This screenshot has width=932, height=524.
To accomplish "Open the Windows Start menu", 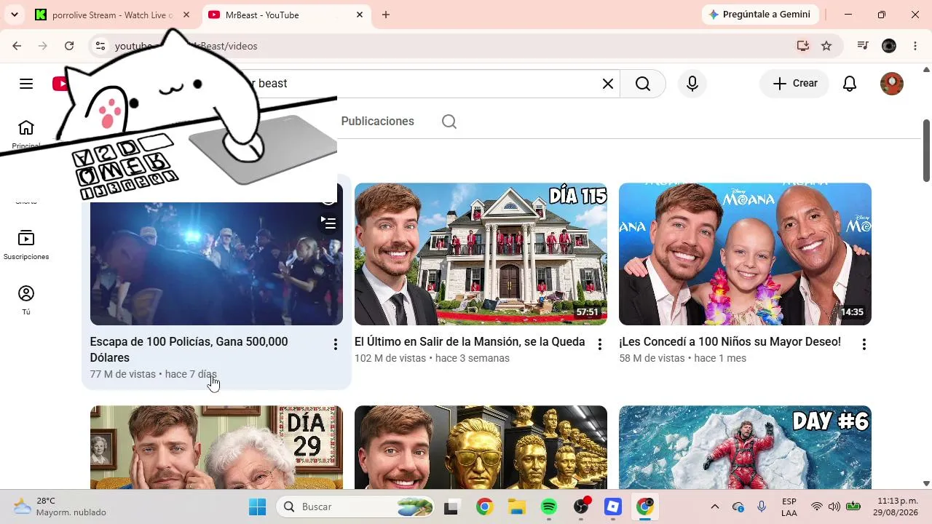I will [258, 507].
